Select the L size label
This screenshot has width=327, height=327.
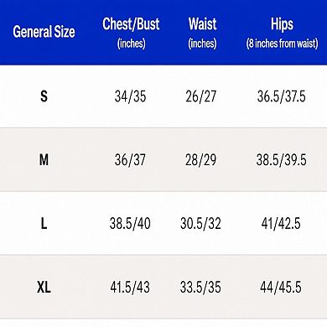coord(44,224)
